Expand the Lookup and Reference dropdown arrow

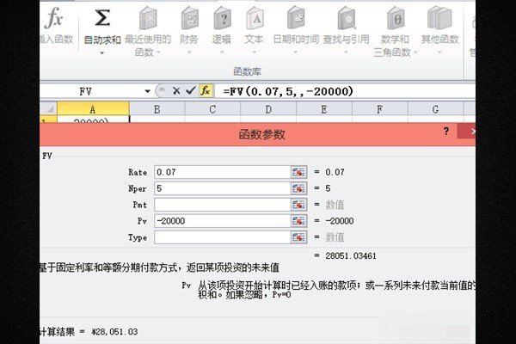(346, 52)
